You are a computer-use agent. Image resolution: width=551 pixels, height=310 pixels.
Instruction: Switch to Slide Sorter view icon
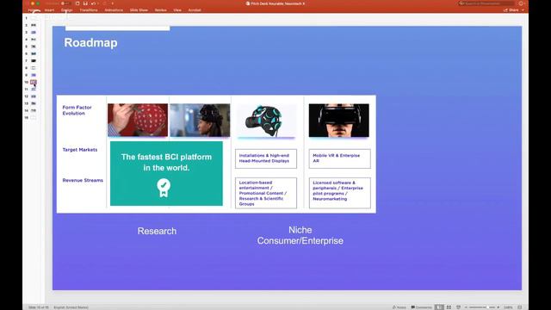[x=449, y=307]
